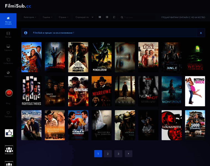Open the Siege poster
The image size is (210, 166).
(x=78, y=91)
